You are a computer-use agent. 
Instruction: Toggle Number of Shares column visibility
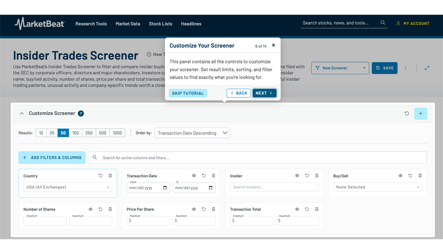90,209
